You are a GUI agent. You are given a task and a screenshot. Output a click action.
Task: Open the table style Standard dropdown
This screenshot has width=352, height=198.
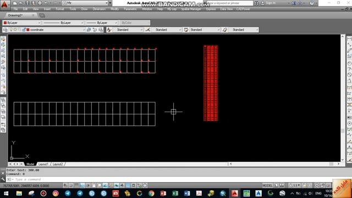(205, 30)
